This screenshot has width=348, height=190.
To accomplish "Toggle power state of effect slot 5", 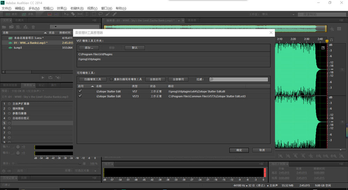I will (9, 123).
